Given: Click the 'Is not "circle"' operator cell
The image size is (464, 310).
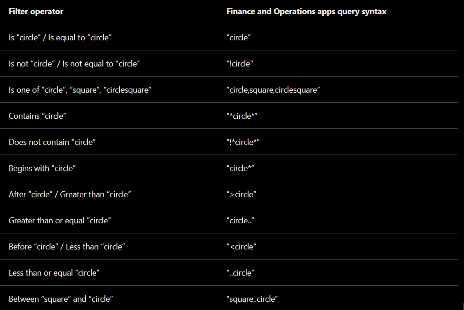Looking at the screenshot, I should point(74,64).
